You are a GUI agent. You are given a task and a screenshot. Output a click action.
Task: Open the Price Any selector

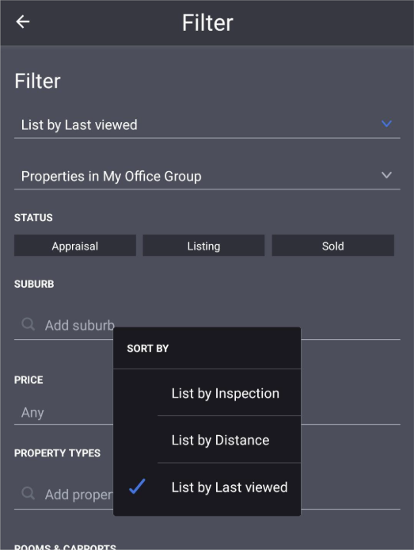tap(63, 412)
